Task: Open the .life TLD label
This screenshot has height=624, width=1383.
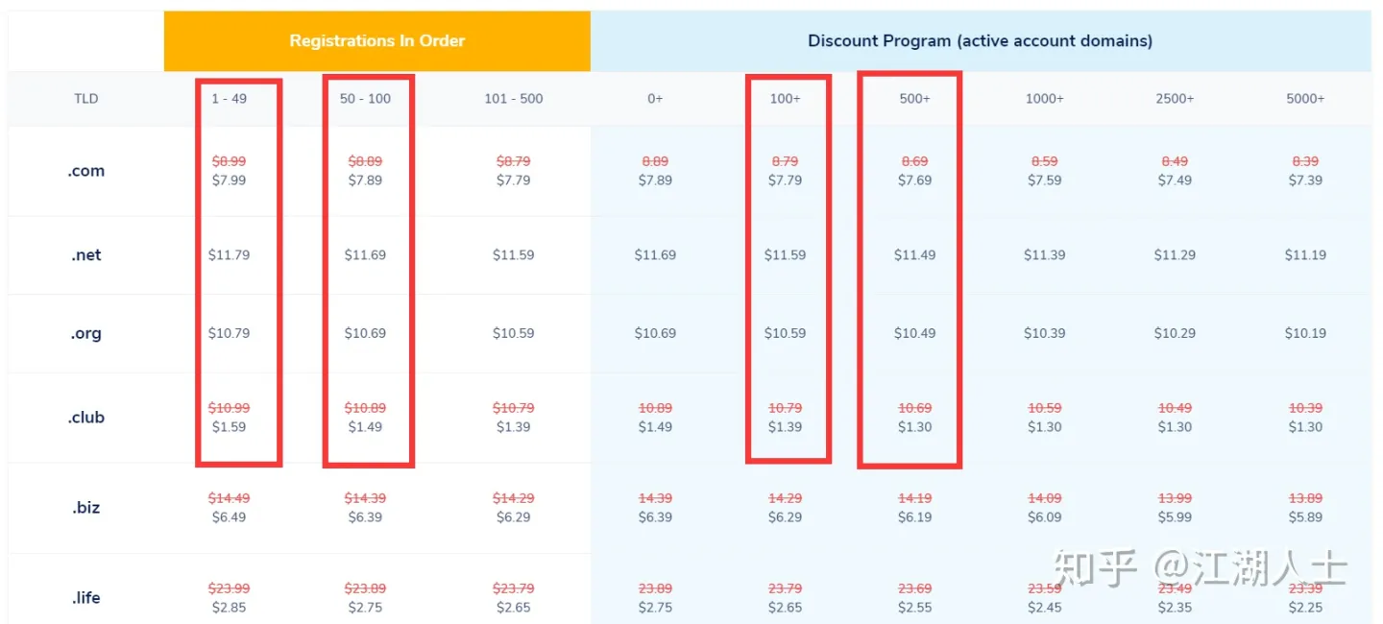Action: (86, 598)
